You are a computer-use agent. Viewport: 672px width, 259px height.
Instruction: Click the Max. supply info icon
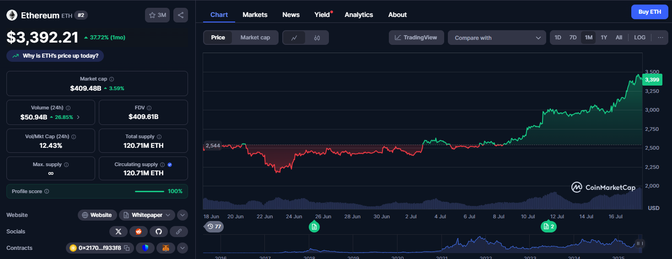point(66,165)
